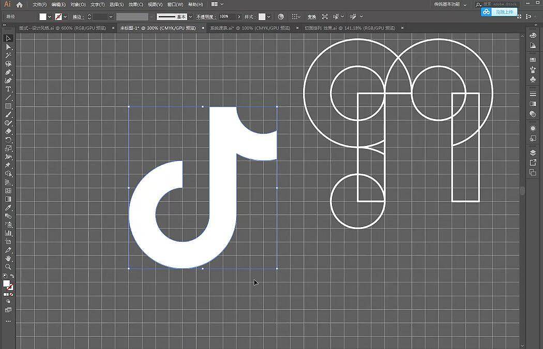Select the Width tool
Image resolution: width=543 pixels, height=349 pixels.
point(8,157)
